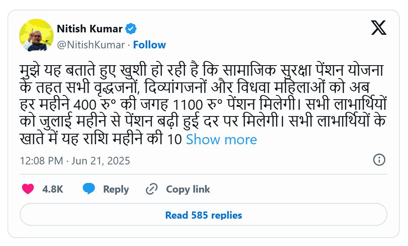Expand the tweet with Show more
Viewport: 408px width, 246px height.
tap(221, 140)
